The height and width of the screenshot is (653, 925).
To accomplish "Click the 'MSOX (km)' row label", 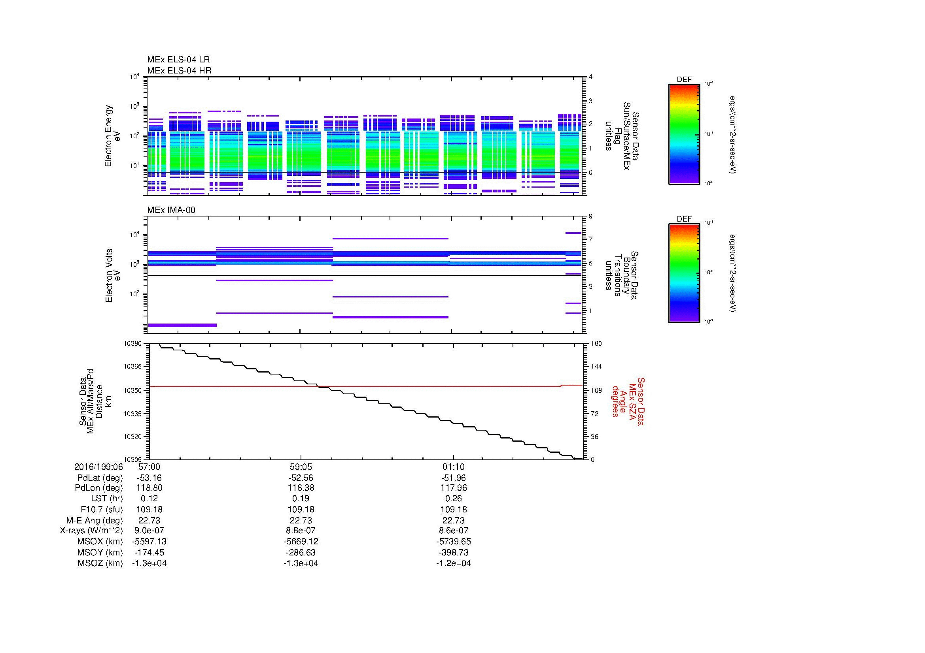I will tap(100, 542).
